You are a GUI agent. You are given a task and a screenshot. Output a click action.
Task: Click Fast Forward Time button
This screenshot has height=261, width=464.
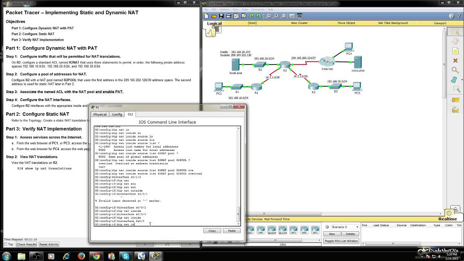coord(277,219)
